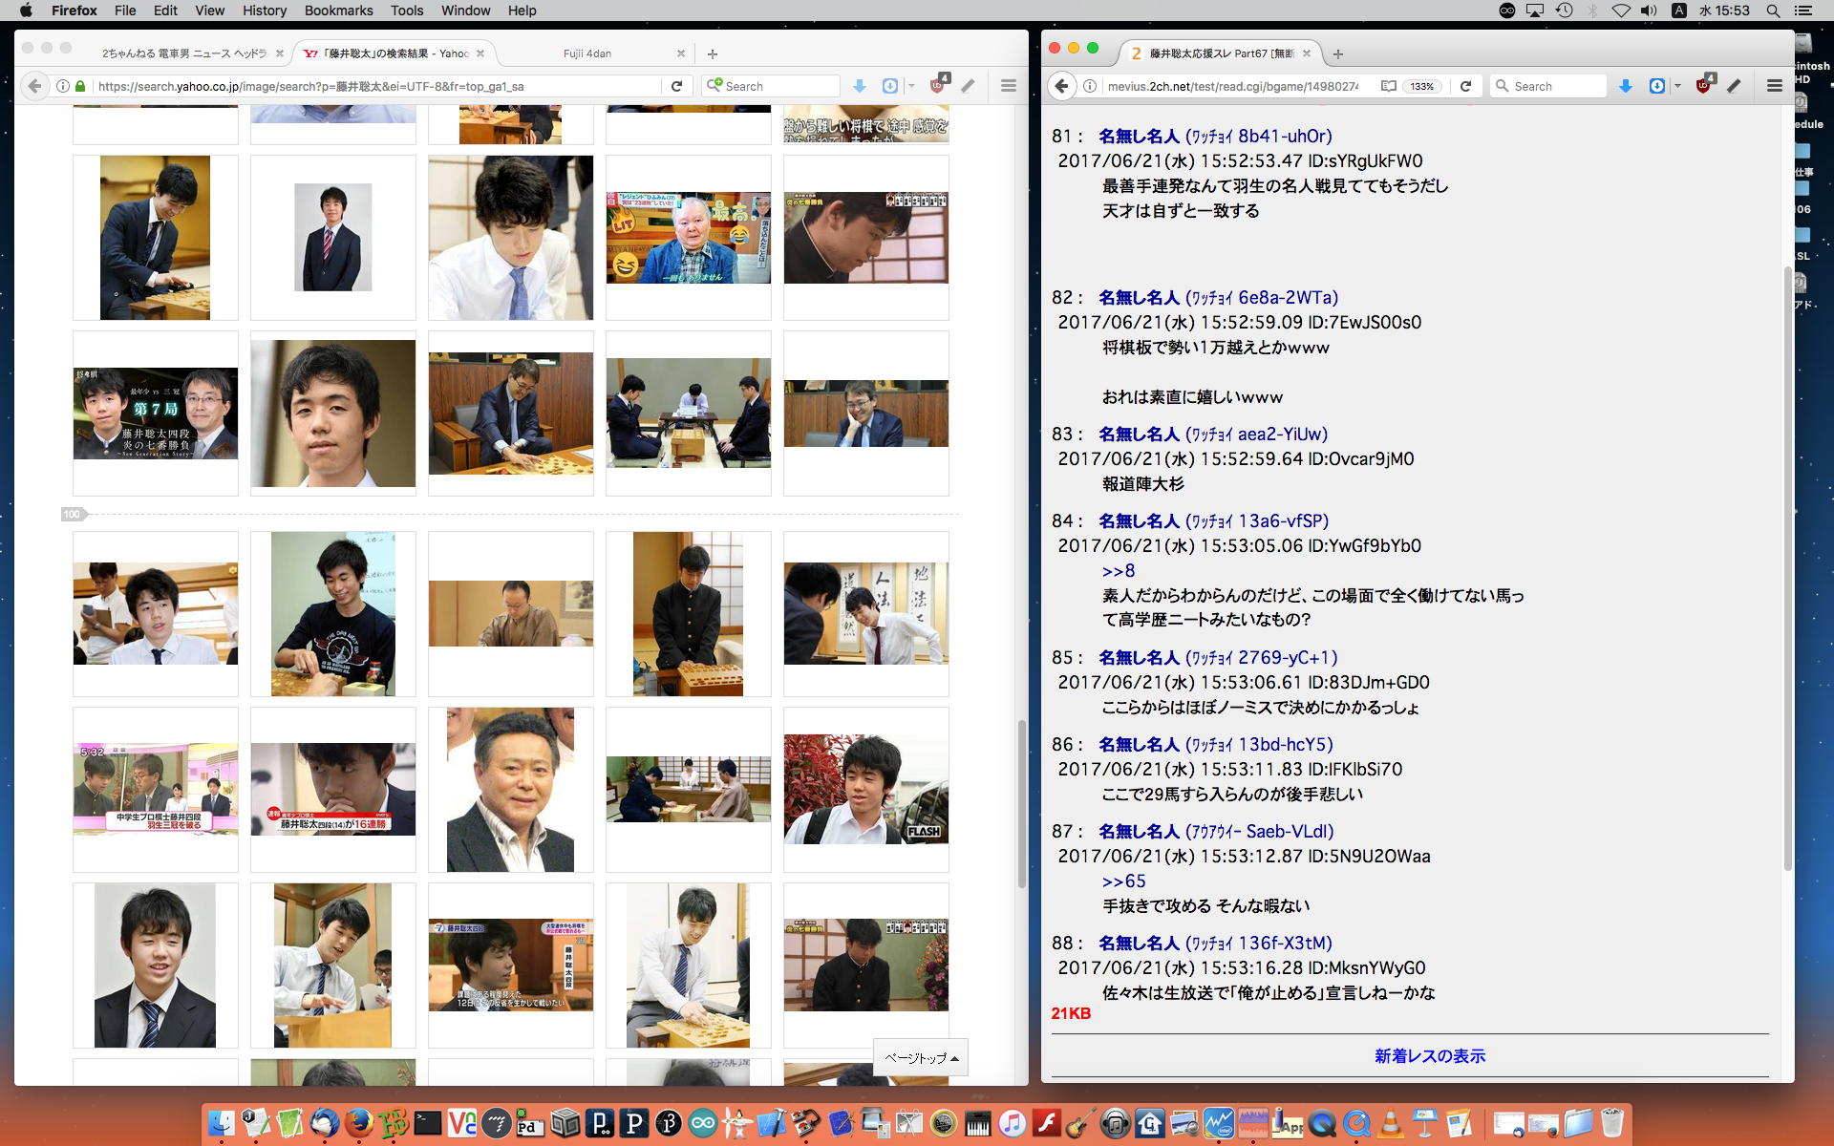This screenshot has width=1834, height=1146.
Task: Expand dropdown arrow beside left download manager icon
Action: (911, 86)
